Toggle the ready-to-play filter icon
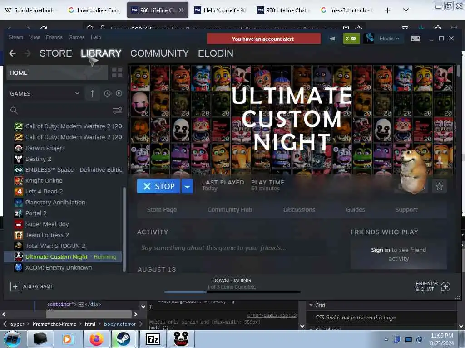 (x=119, y=93)
